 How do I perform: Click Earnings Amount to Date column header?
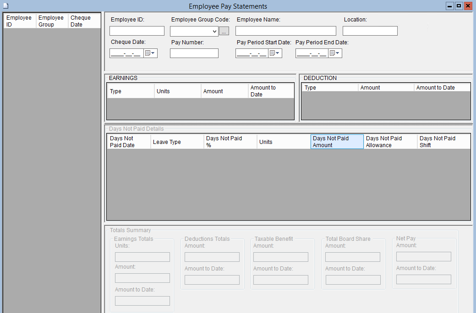point(271,91)
